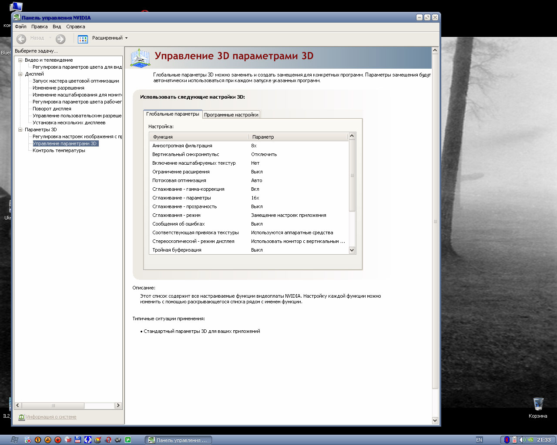This screenshot has height=445, width=557.
Task: Collapse the Дисплей tree node
Action: [x=20, y=74]
